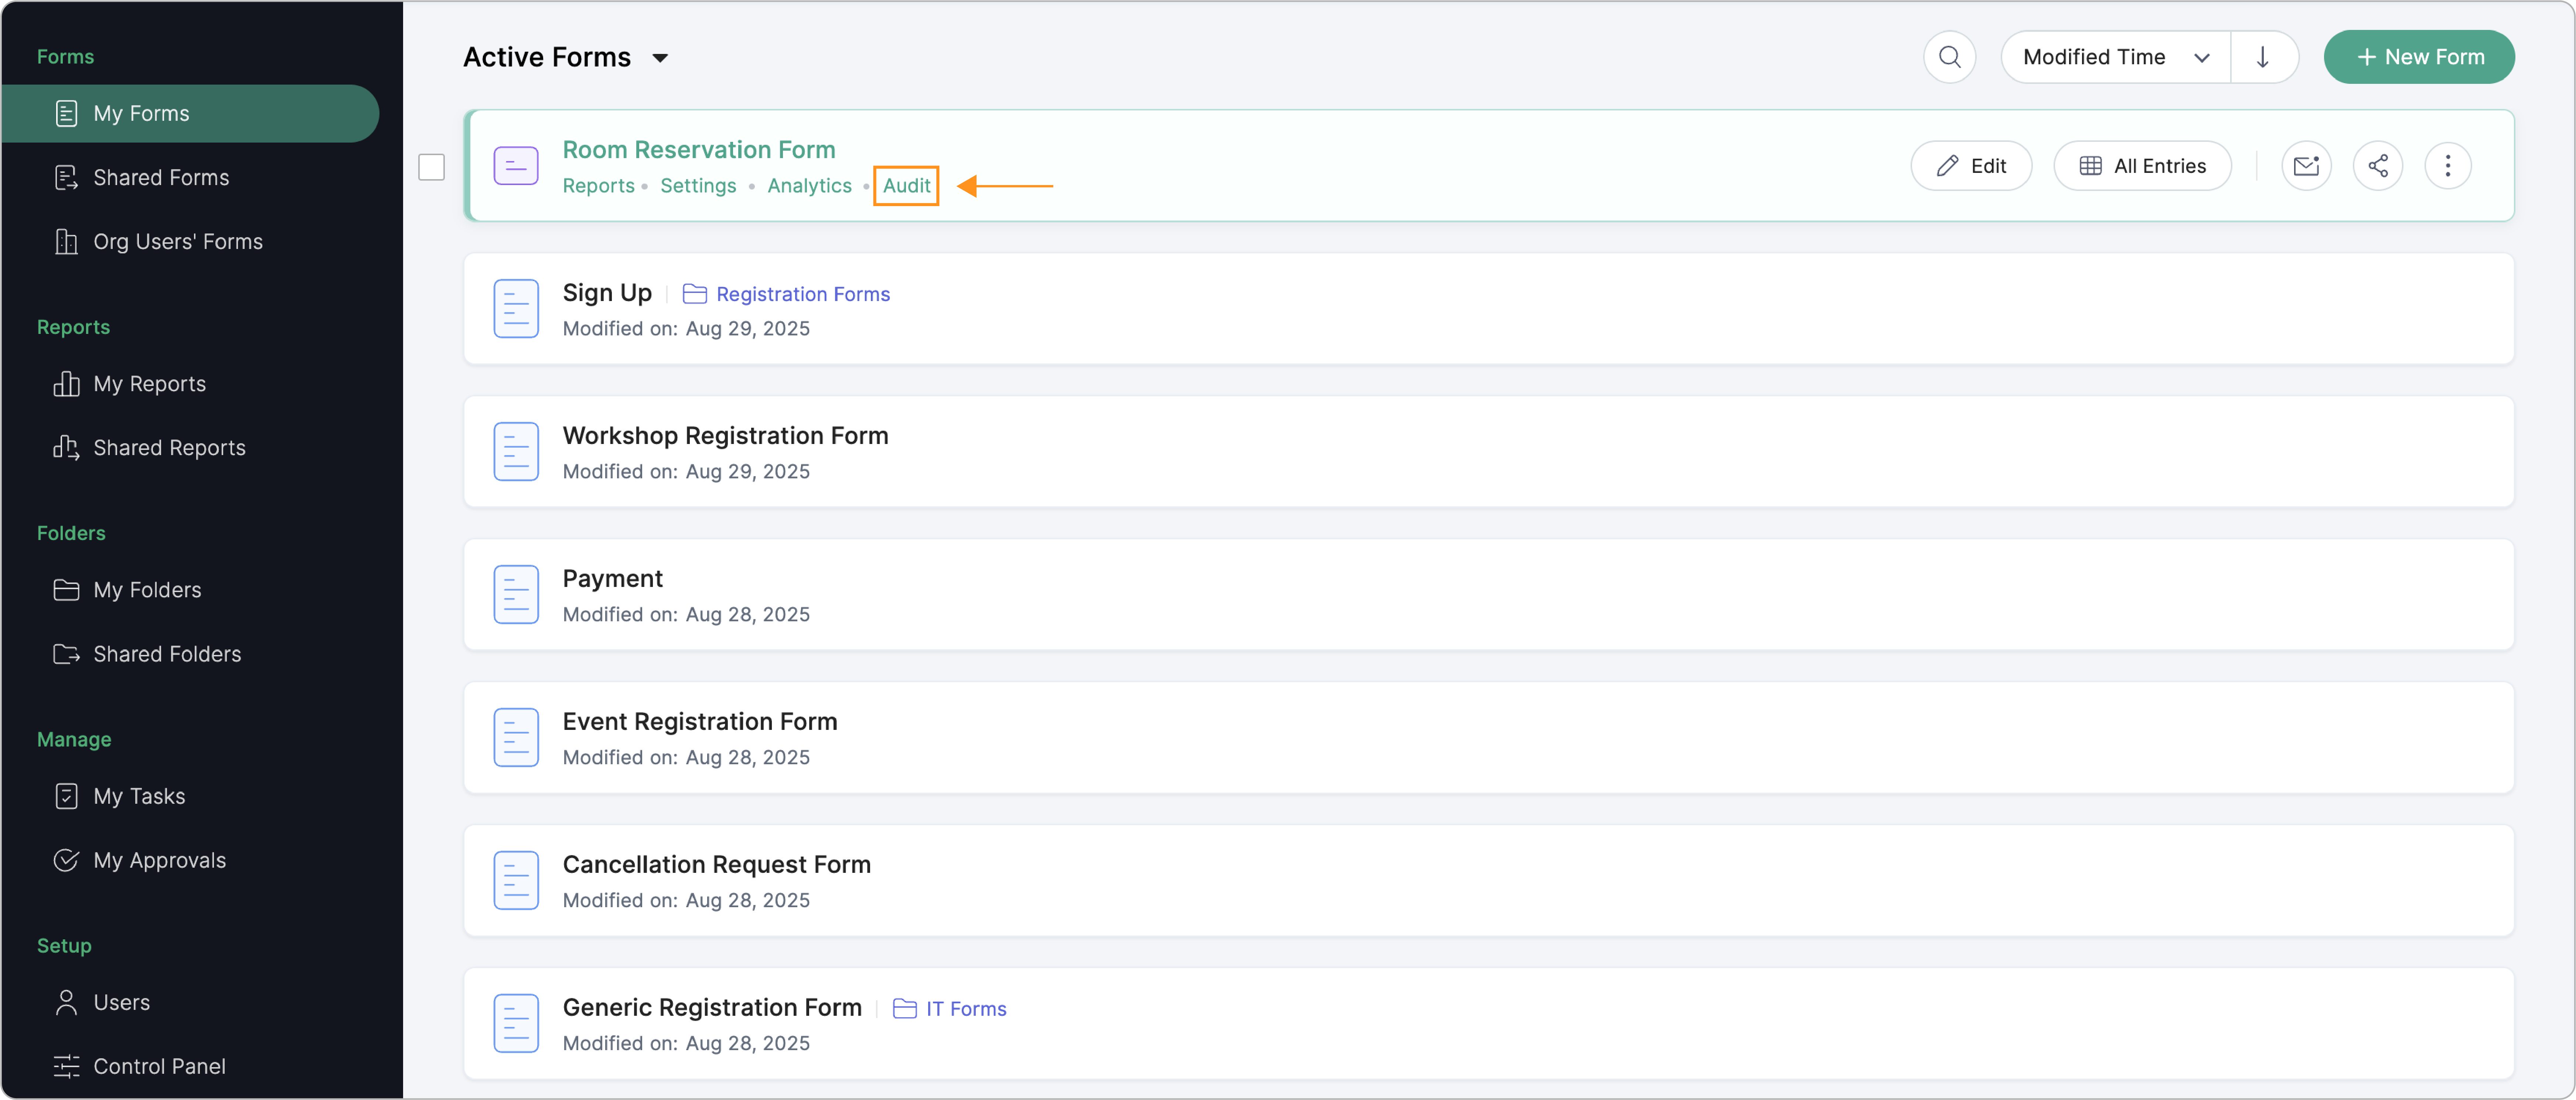Click the Shared Forms sidebar icon

[x=66, y=178]
